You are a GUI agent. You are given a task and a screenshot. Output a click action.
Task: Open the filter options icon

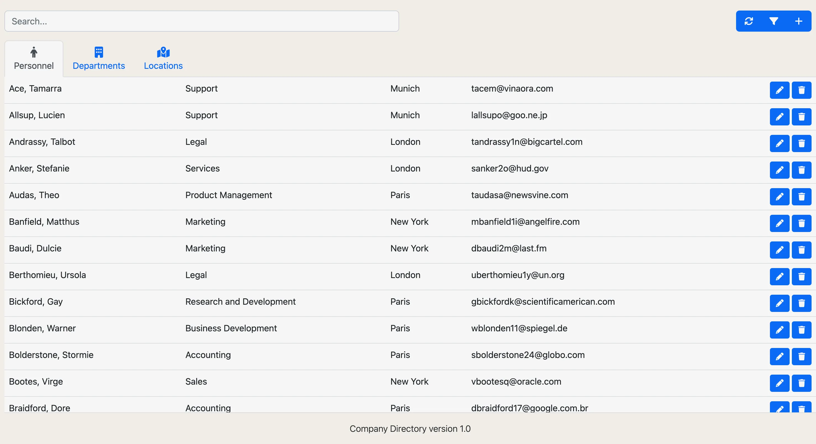pyautogui.click(x=774, y=21)
